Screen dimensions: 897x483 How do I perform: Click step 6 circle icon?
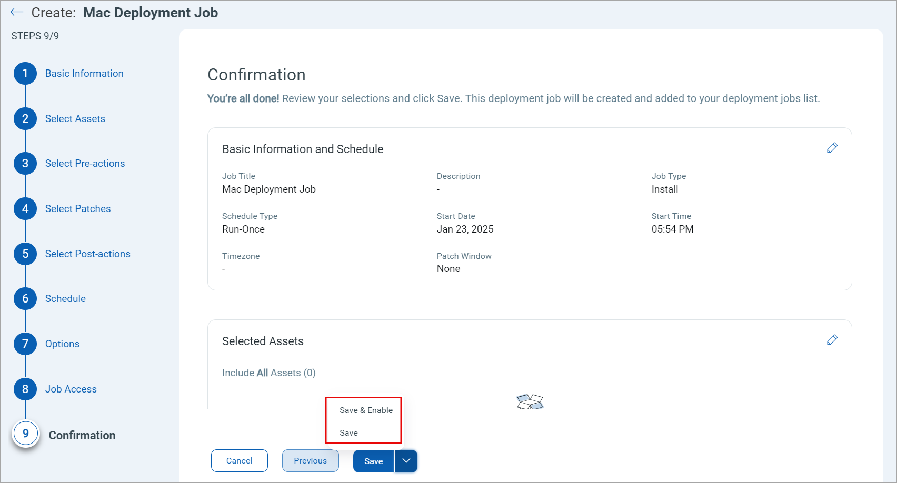pos(25,299)
